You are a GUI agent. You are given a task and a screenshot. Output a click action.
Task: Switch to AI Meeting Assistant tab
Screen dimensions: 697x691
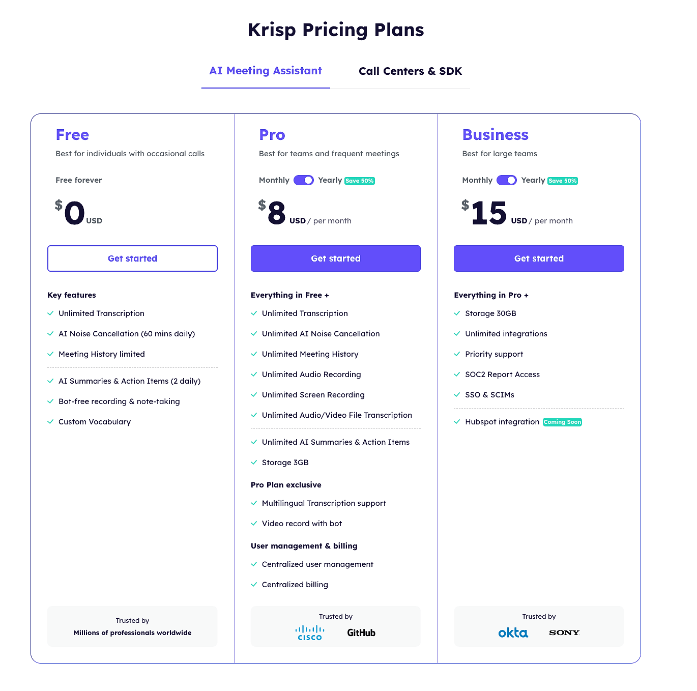(266, 71)
